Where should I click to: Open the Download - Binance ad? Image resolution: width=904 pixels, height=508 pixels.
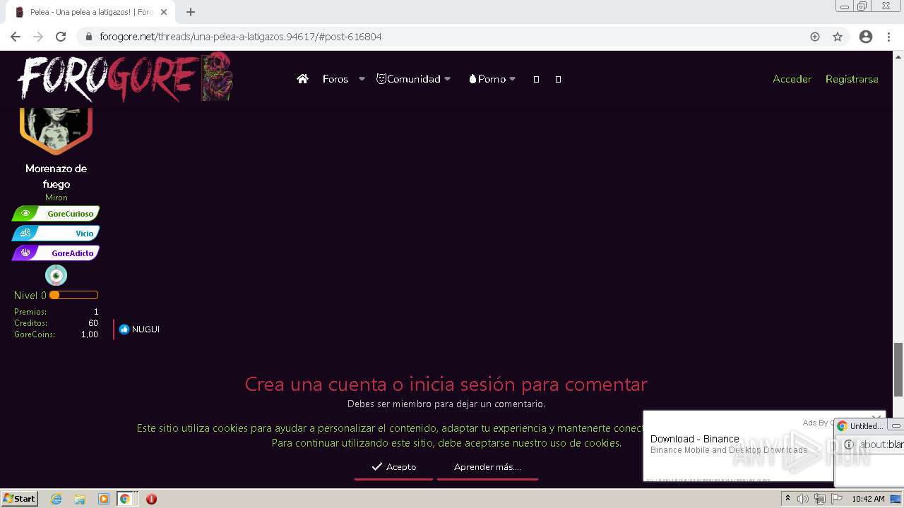[694, 439]
